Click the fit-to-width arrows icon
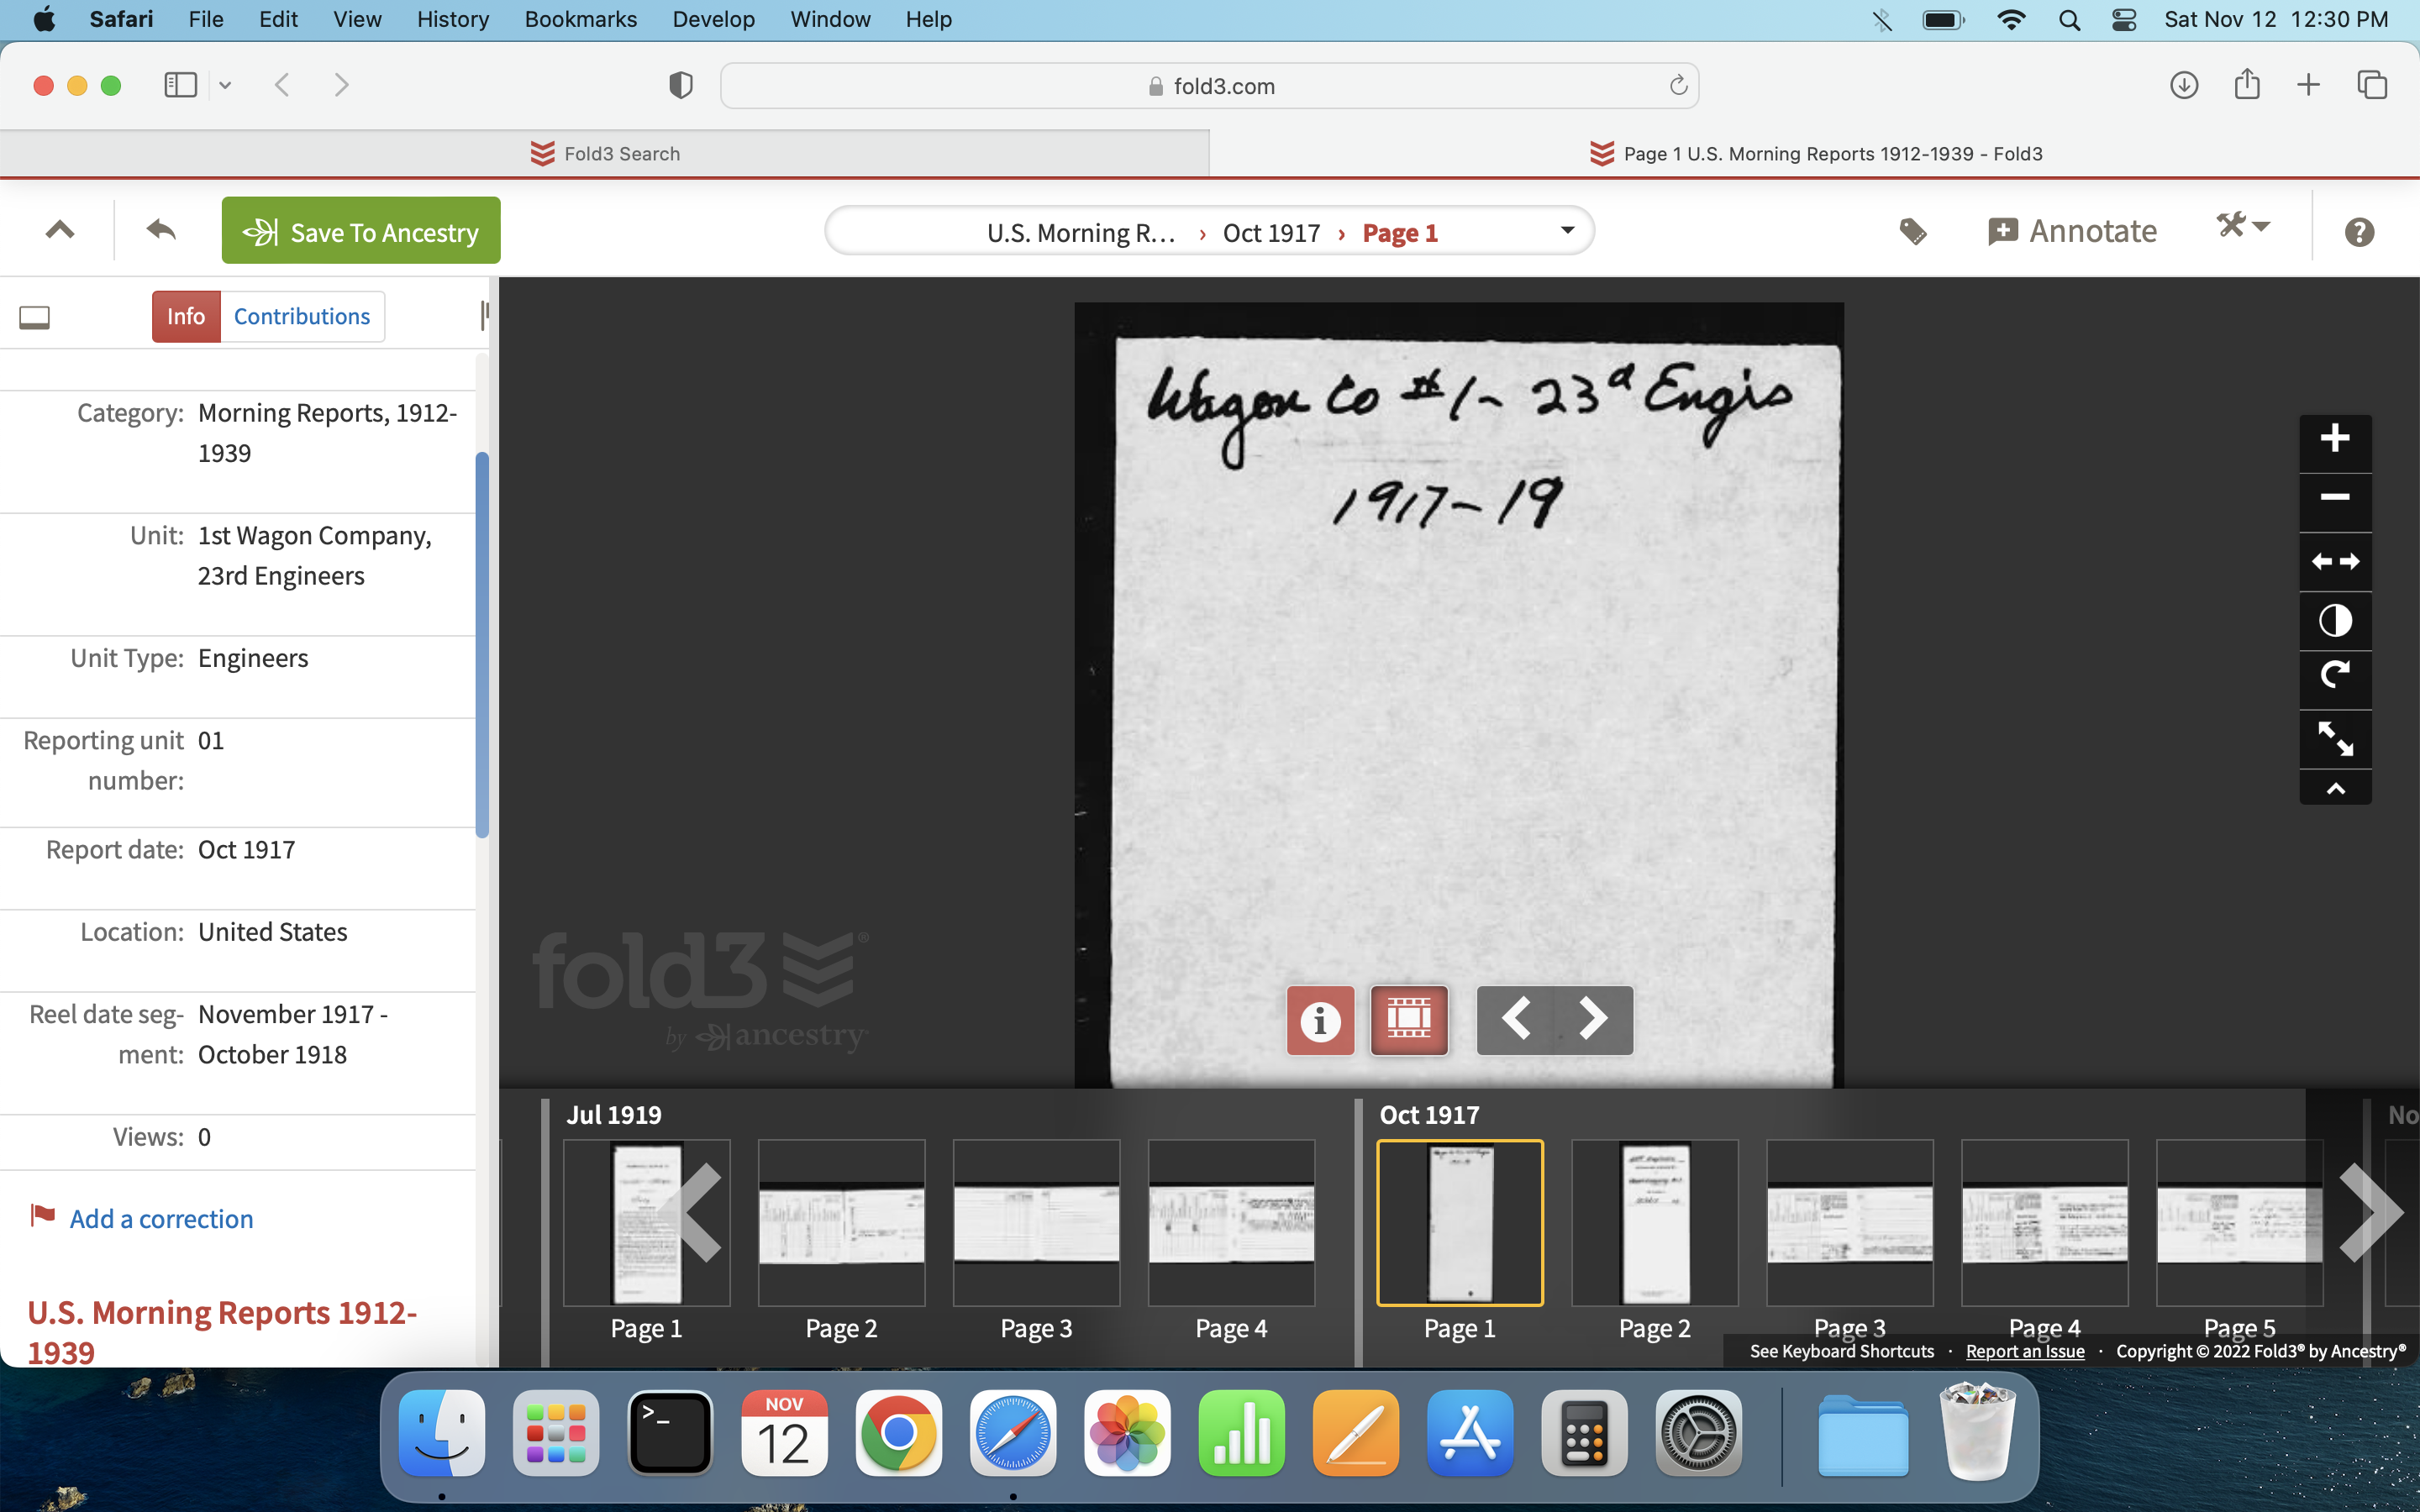 (x=2335, y=561)
